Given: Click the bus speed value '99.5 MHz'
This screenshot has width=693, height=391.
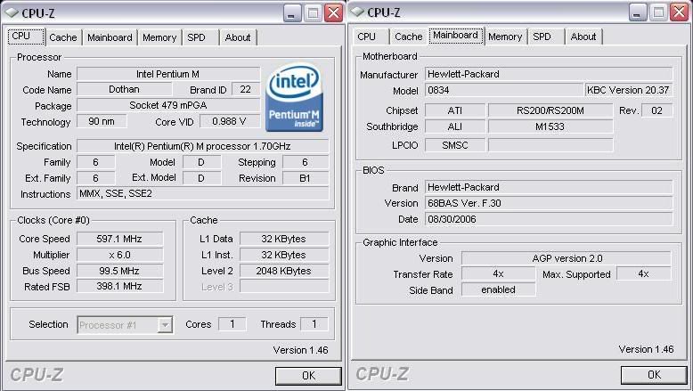Looking at the screenshot, I should point(119,271).
